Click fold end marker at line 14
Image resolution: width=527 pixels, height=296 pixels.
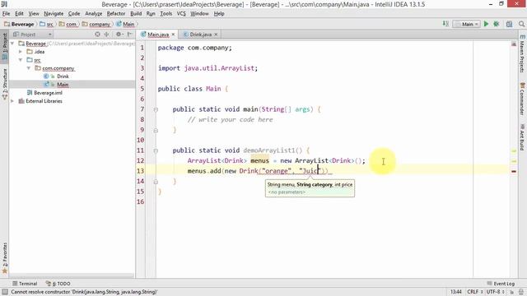pyautogui.click(x=156, y=182)
